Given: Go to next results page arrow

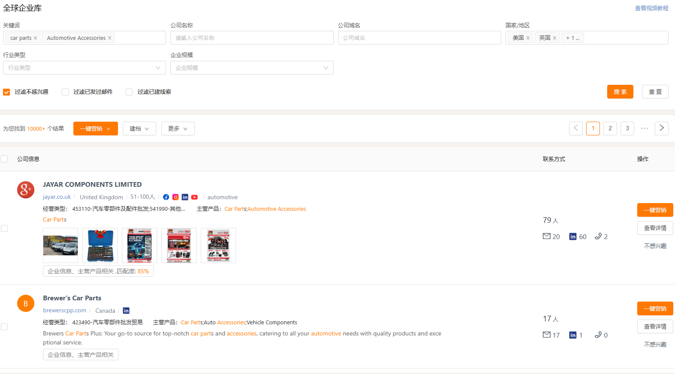Looking at the screenshot, I should click(662, 128).
